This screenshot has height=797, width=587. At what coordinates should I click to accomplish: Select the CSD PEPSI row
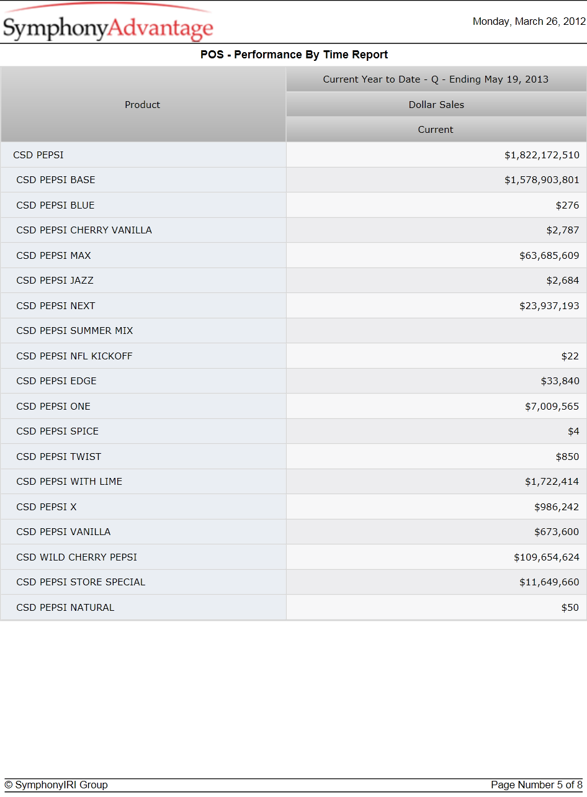point(293,155)
